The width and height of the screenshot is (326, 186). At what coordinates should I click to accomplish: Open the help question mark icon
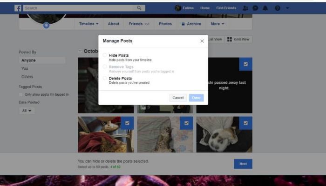coord(278,8)
